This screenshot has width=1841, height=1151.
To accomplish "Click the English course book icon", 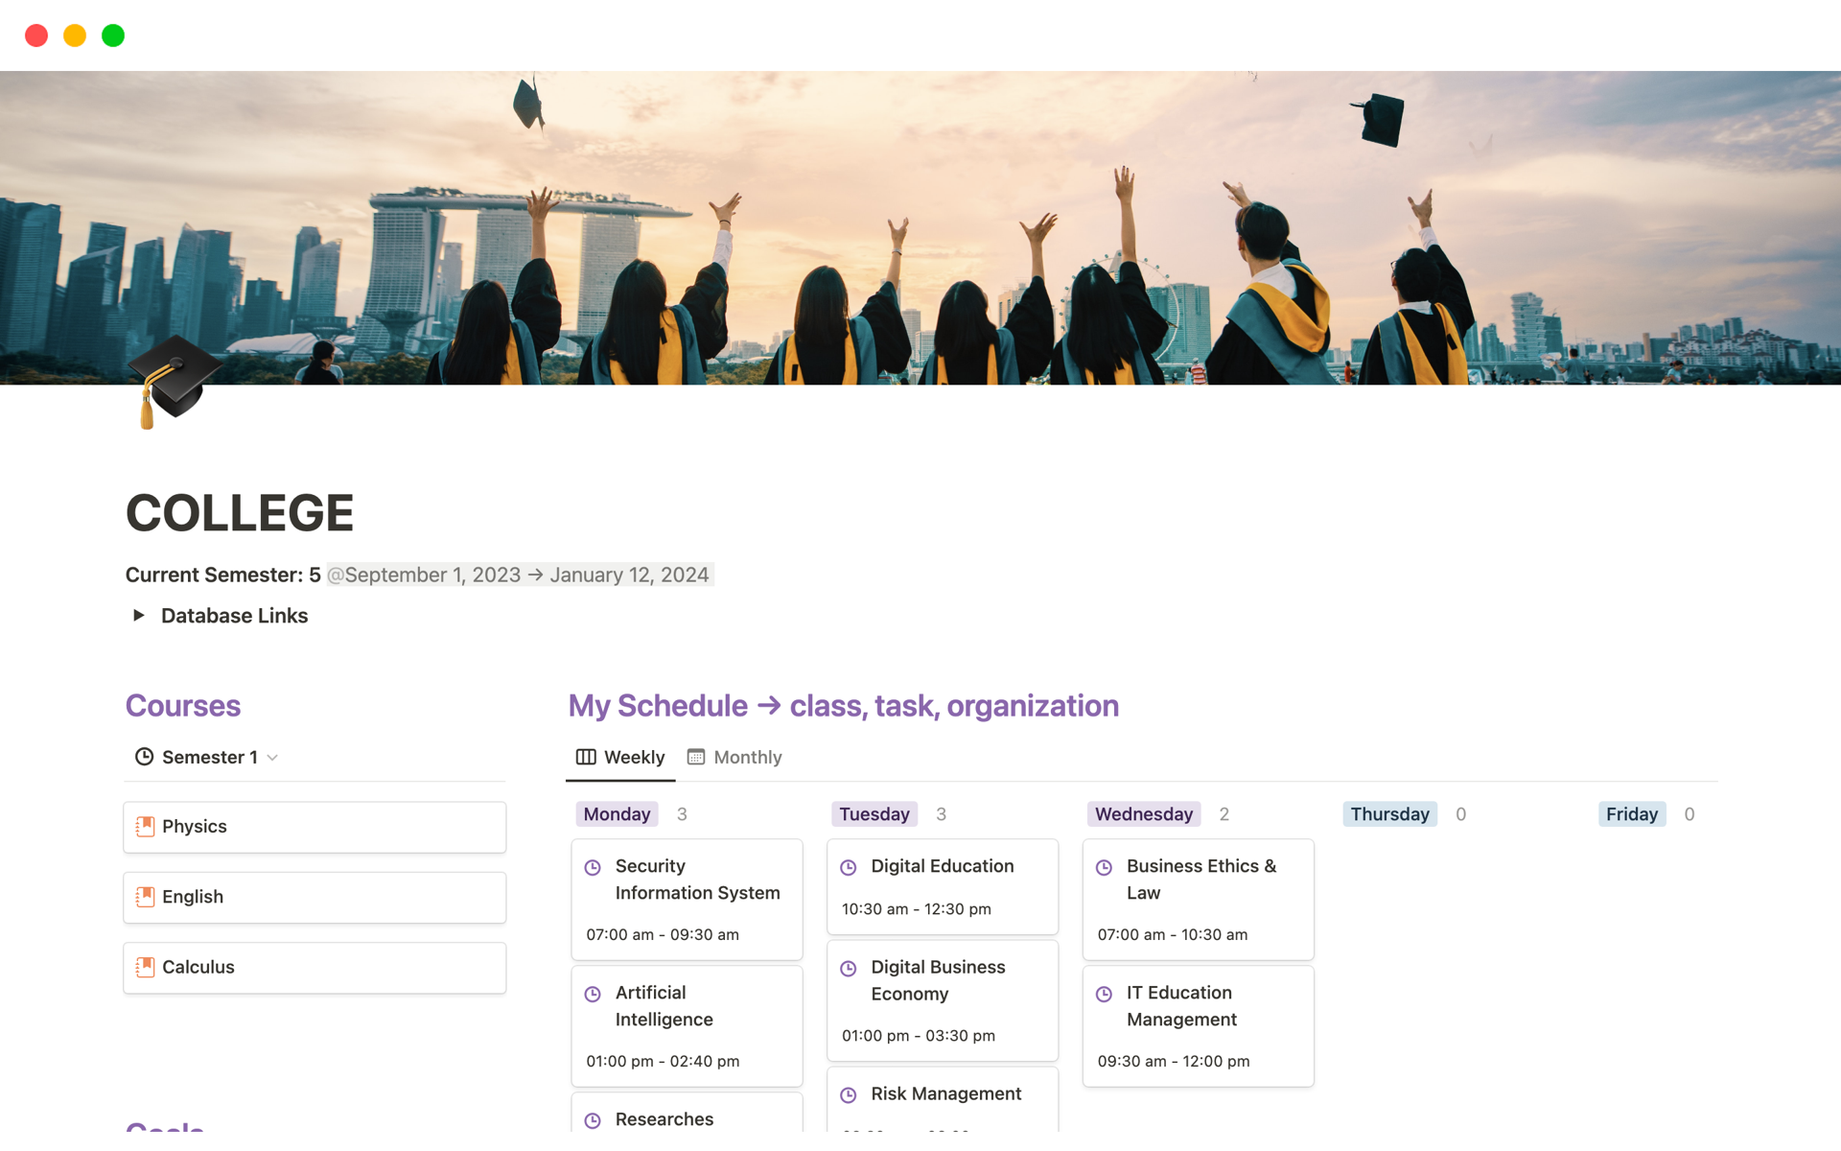I will click(146, 896).
